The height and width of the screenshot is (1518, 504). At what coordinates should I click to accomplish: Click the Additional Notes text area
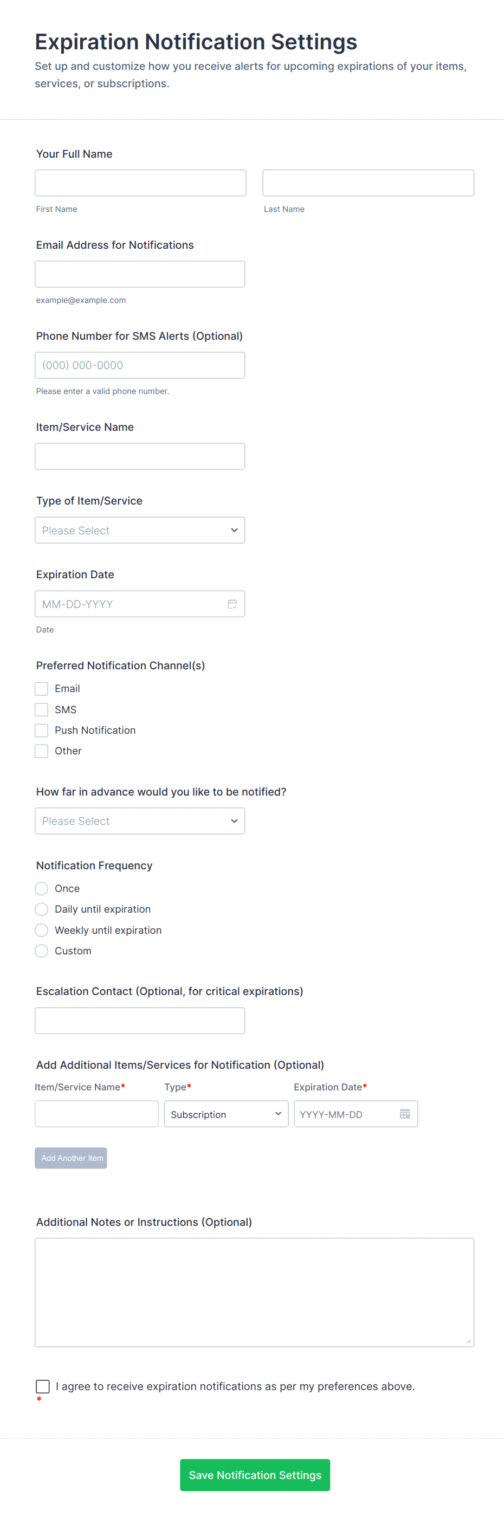[x=254, y=1291]
